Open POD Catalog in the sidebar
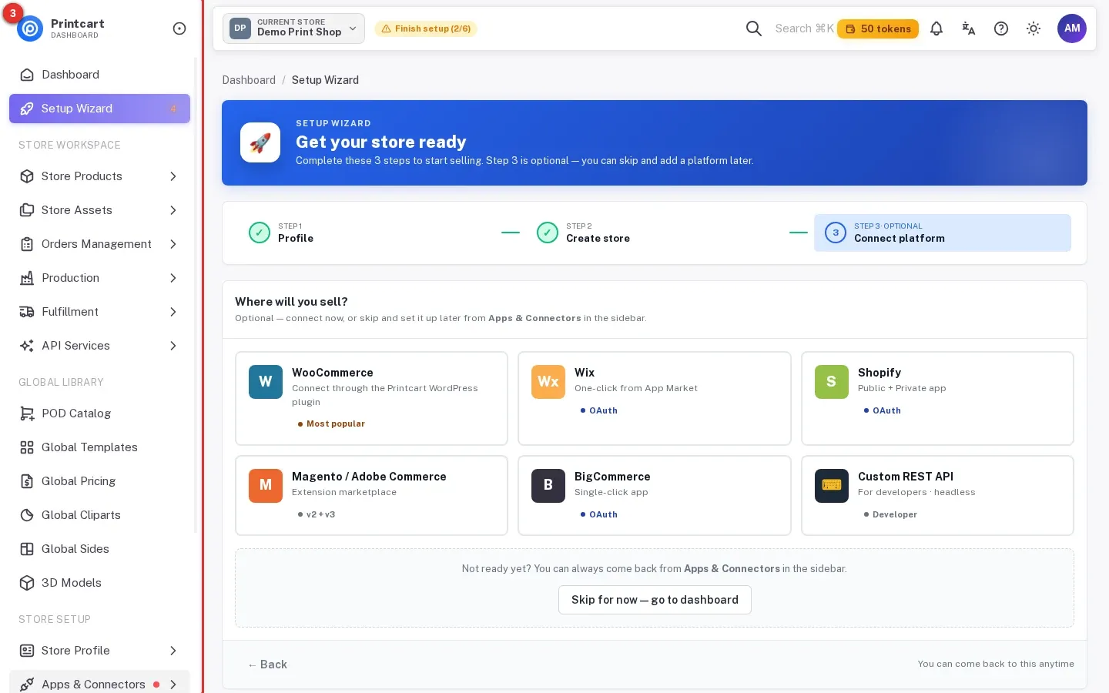The height and width of the screenshot is (693, 1109). click(99, 413)
